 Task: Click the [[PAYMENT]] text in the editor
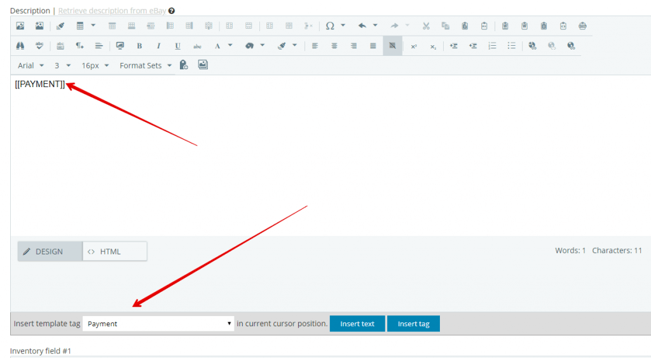pyautogui.click(x=40, y=84)
